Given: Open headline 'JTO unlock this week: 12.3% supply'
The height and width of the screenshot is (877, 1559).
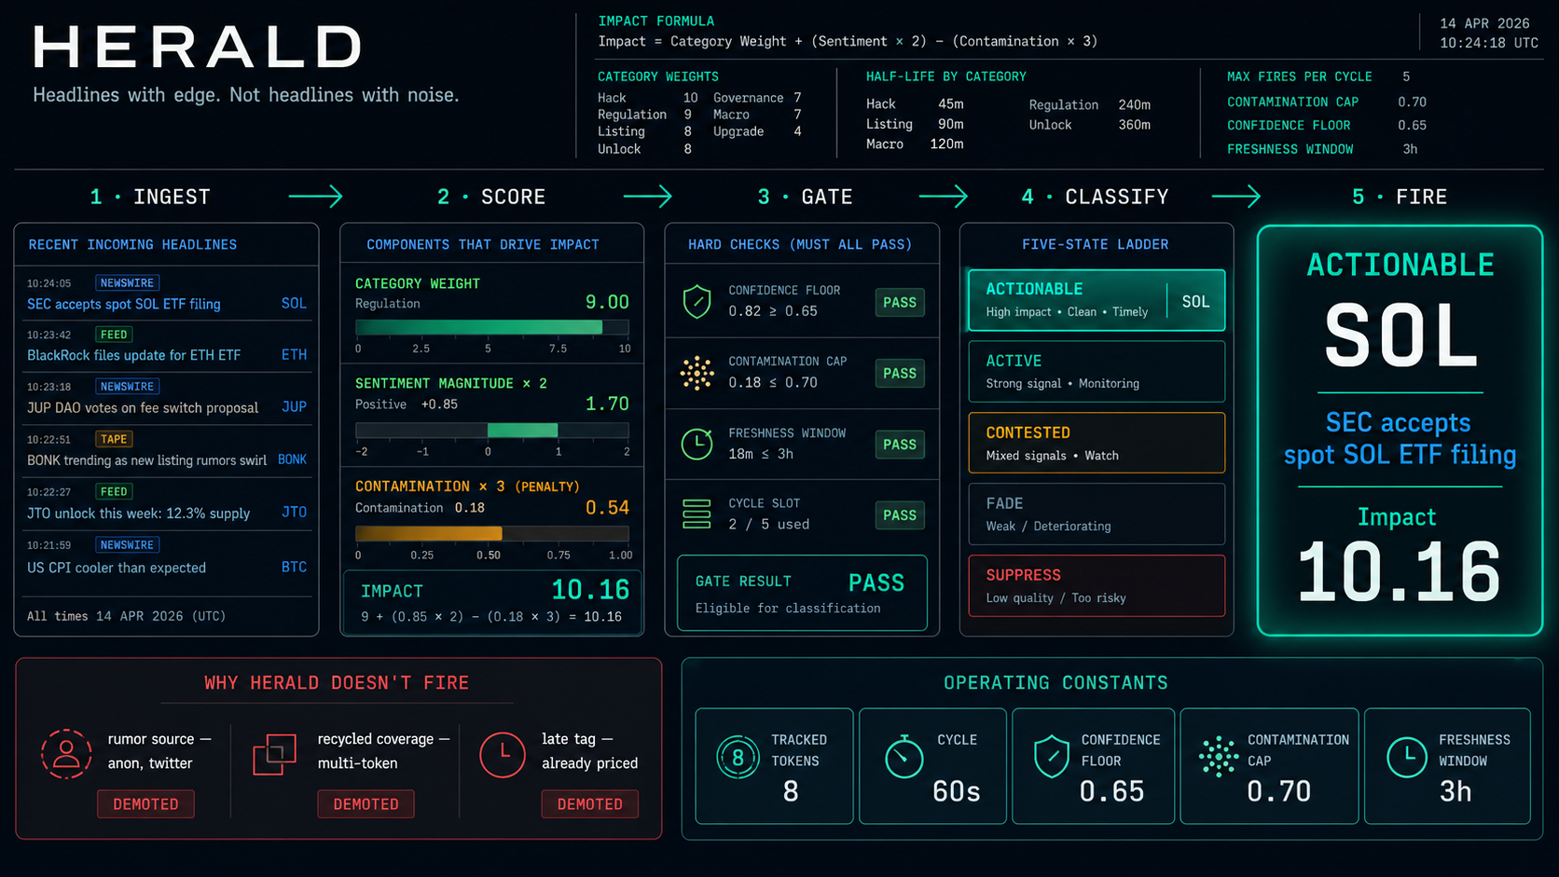Looking at the screenshot, I should [138, 513].
